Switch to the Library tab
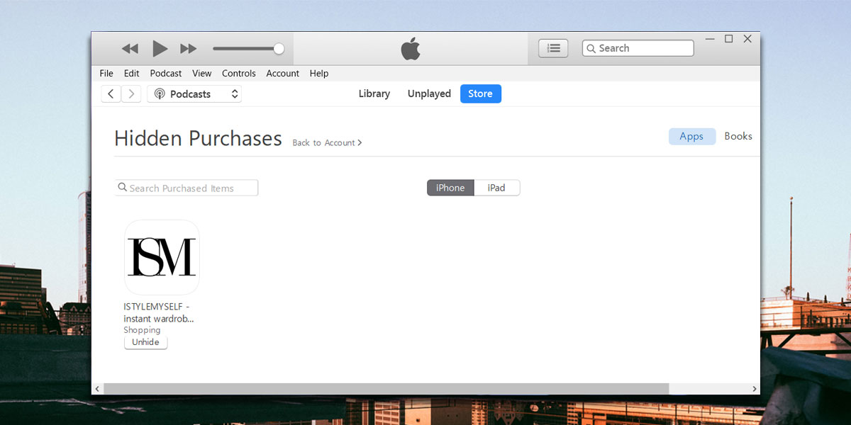This screenshot has width=851, height=425. [x=374, y=93]
